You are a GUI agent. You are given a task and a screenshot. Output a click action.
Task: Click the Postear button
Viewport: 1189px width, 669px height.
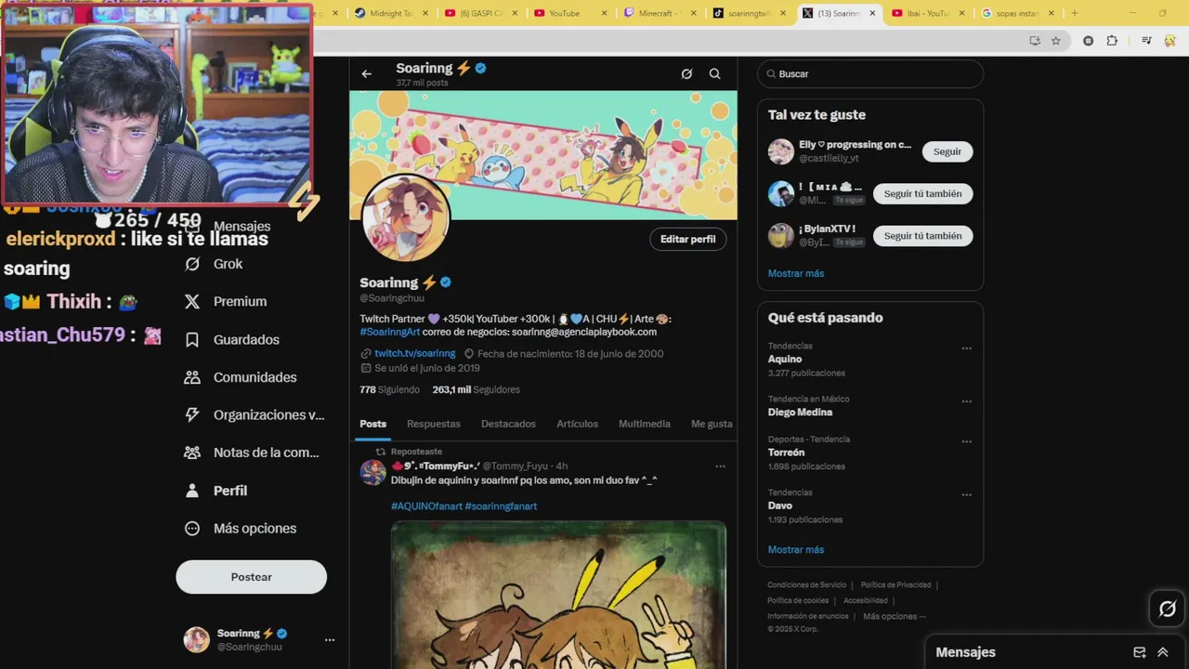pos(251,577)
